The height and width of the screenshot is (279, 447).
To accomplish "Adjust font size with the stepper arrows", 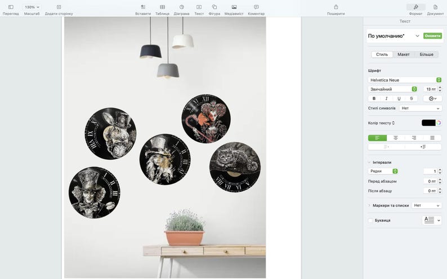I will (440, 89).
